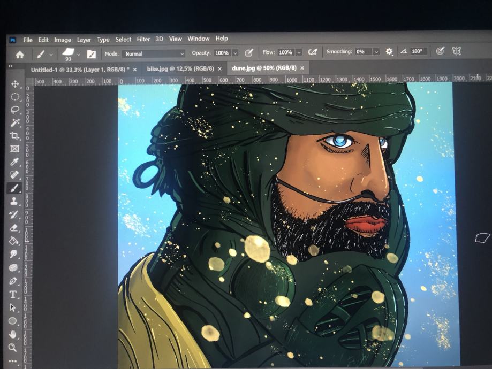Enable airbrush-style build-up effects
Screen dimensions: 492x369
(x=312, y=52)
